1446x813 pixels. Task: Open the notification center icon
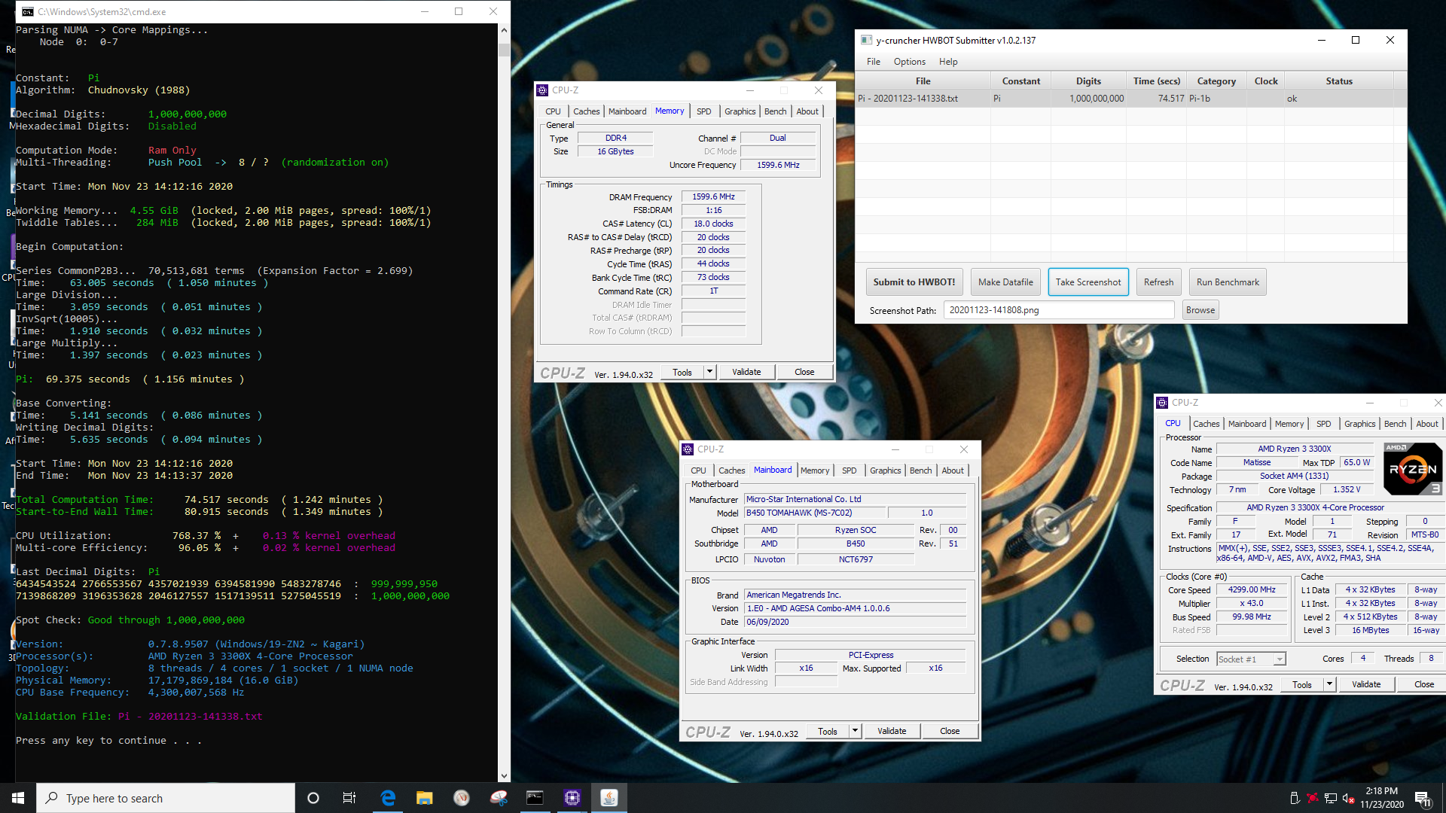pos(1423,798)
